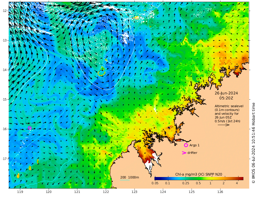Click the '200 1000m' depth contour label
This screenshot has width=255, height=197.
point(130,177)
